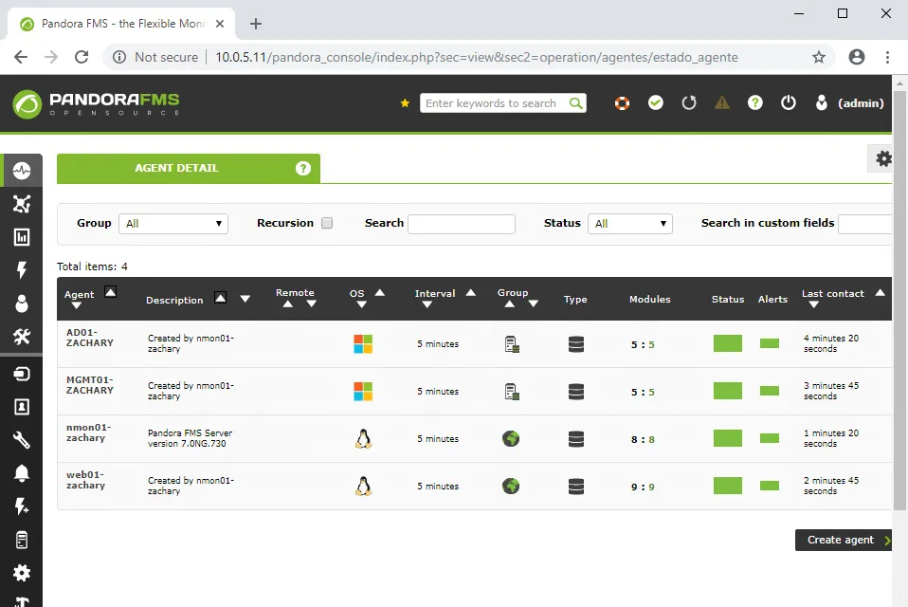Screen dimensions: 908x607
Task: Open the Topology maps sidebar icon
Action: [22, 204]
